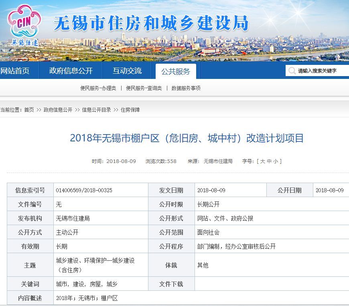Click the search magnifier icon

[x=292, y=70]
